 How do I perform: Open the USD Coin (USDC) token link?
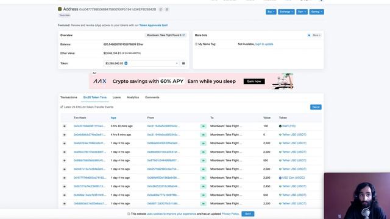point(294,178)
